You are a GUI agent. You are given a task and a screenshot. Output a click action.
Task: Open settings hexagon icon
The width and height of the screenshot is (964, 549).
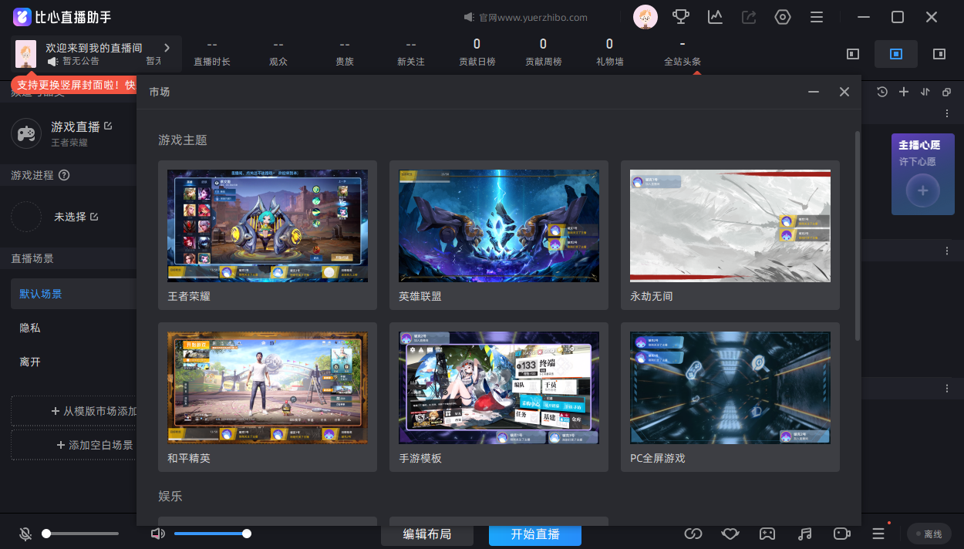(x=783, y=17)
